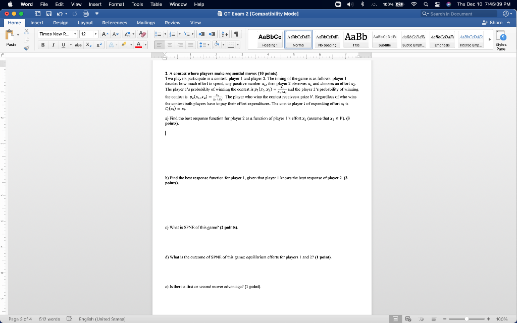Viewport: 517px width, 323px height.
Task: Click the Search in Document field
Action: tap(459, 14)
